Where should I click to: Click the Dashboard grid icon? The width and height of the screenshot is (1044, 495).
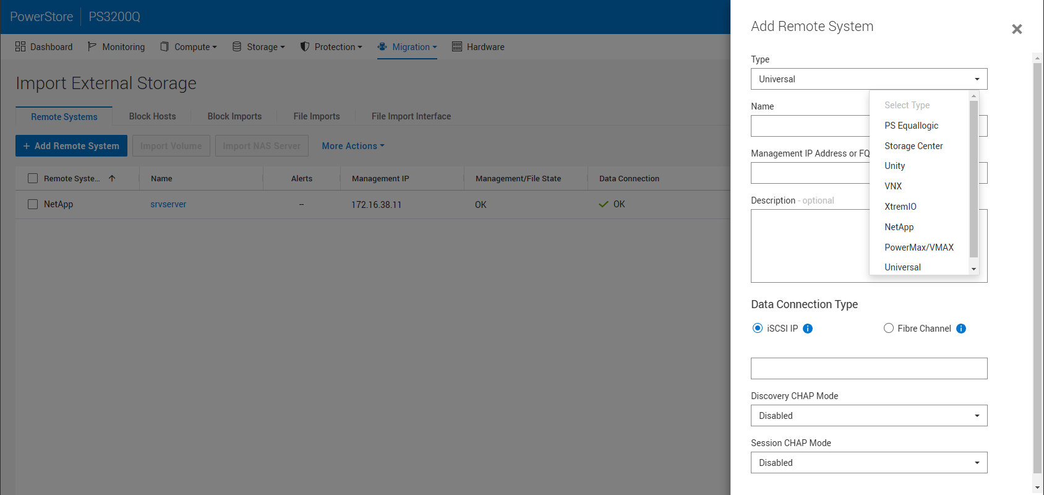(x=20, y=46)
